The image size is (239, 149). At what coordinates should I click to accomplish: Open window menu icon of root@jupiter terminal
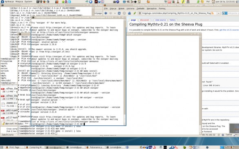33,18
